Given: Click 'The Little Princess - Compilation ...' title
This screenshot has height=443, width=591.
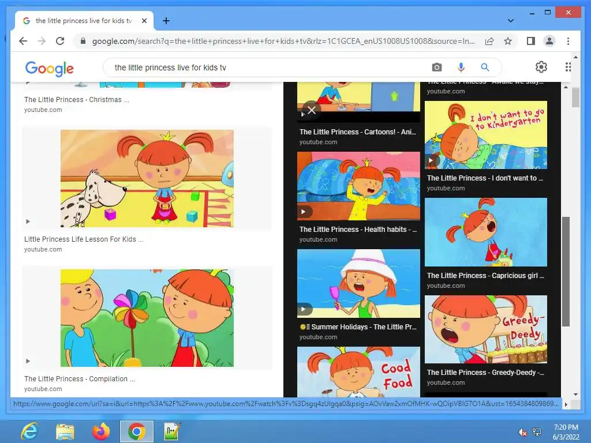Looking at the screenshot, I should click(x=80, y=379).
